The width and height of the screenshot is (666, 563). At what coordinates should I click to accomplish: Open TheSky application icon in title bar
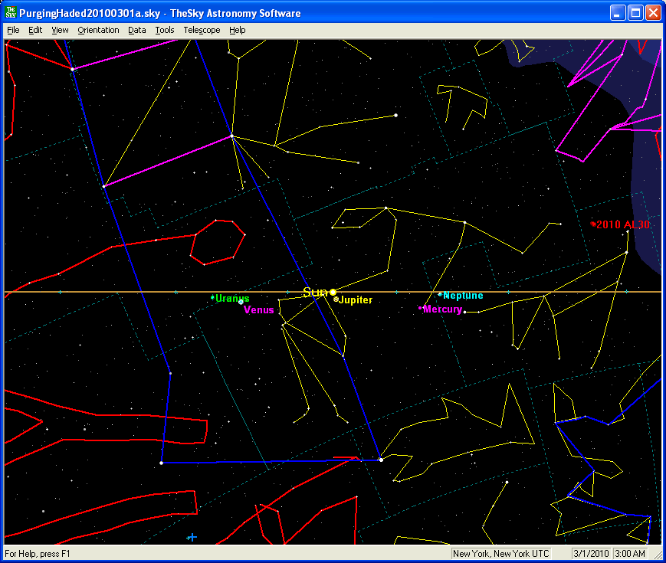point(11,13)
